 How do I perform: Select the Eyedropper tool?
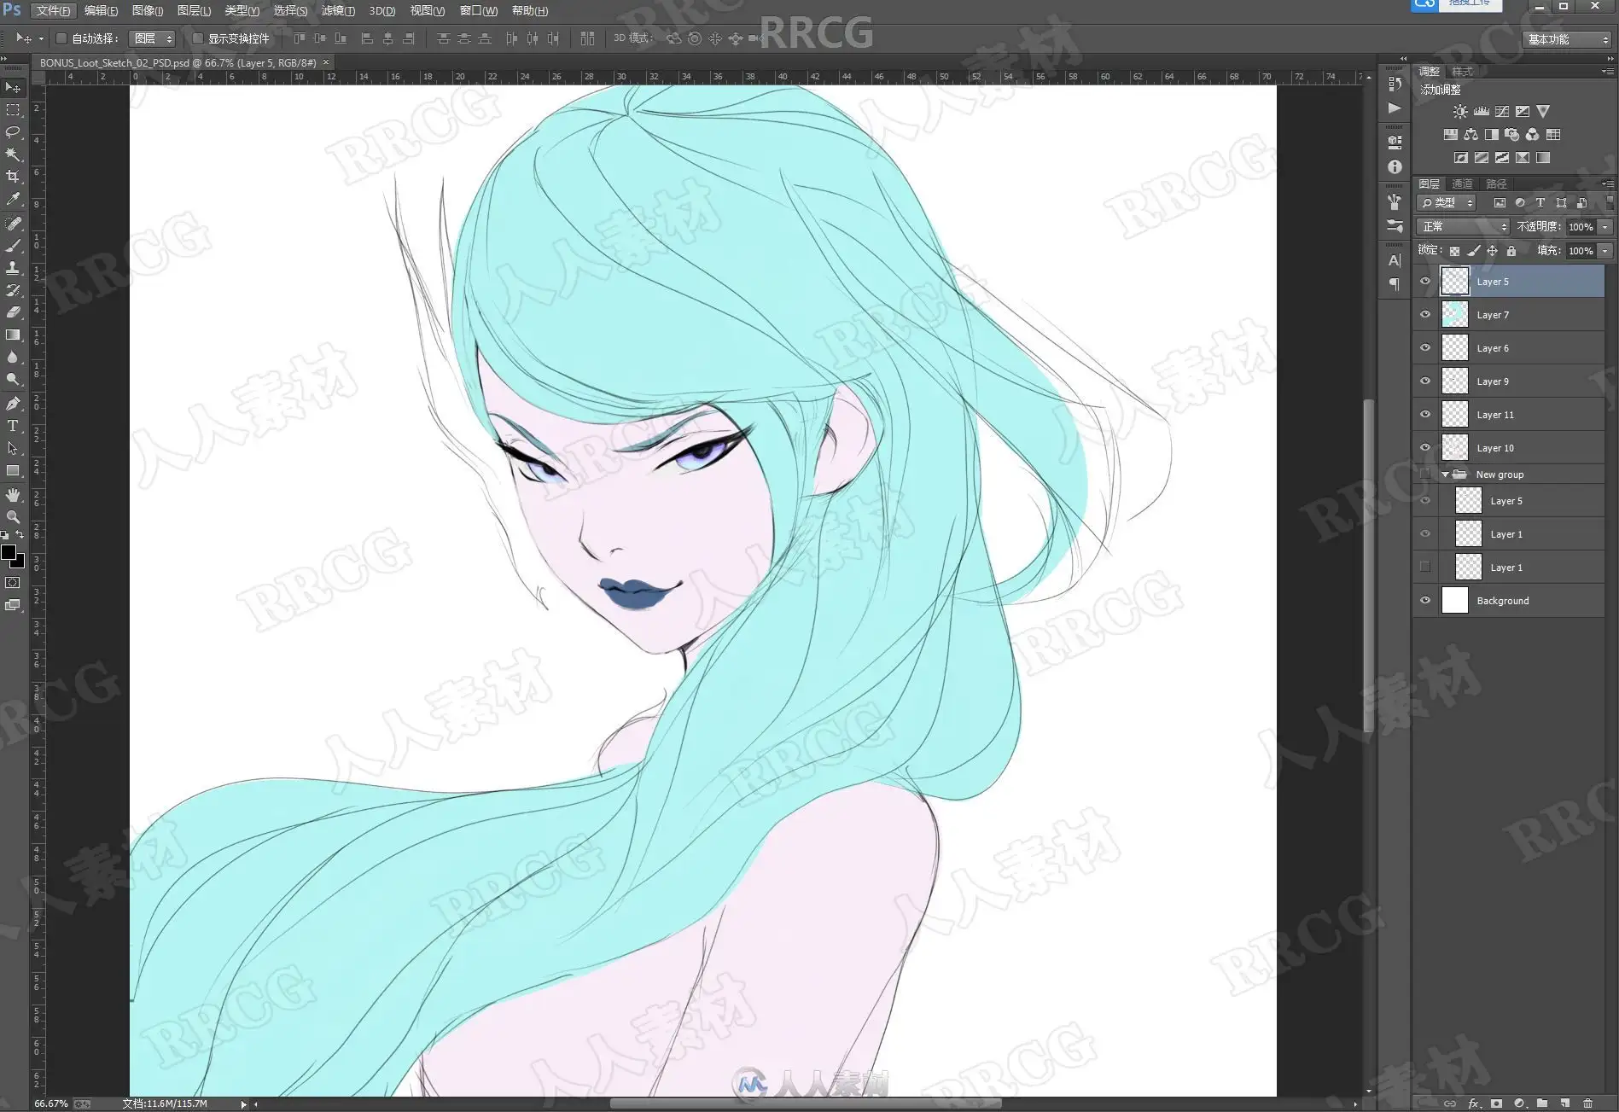13,199
